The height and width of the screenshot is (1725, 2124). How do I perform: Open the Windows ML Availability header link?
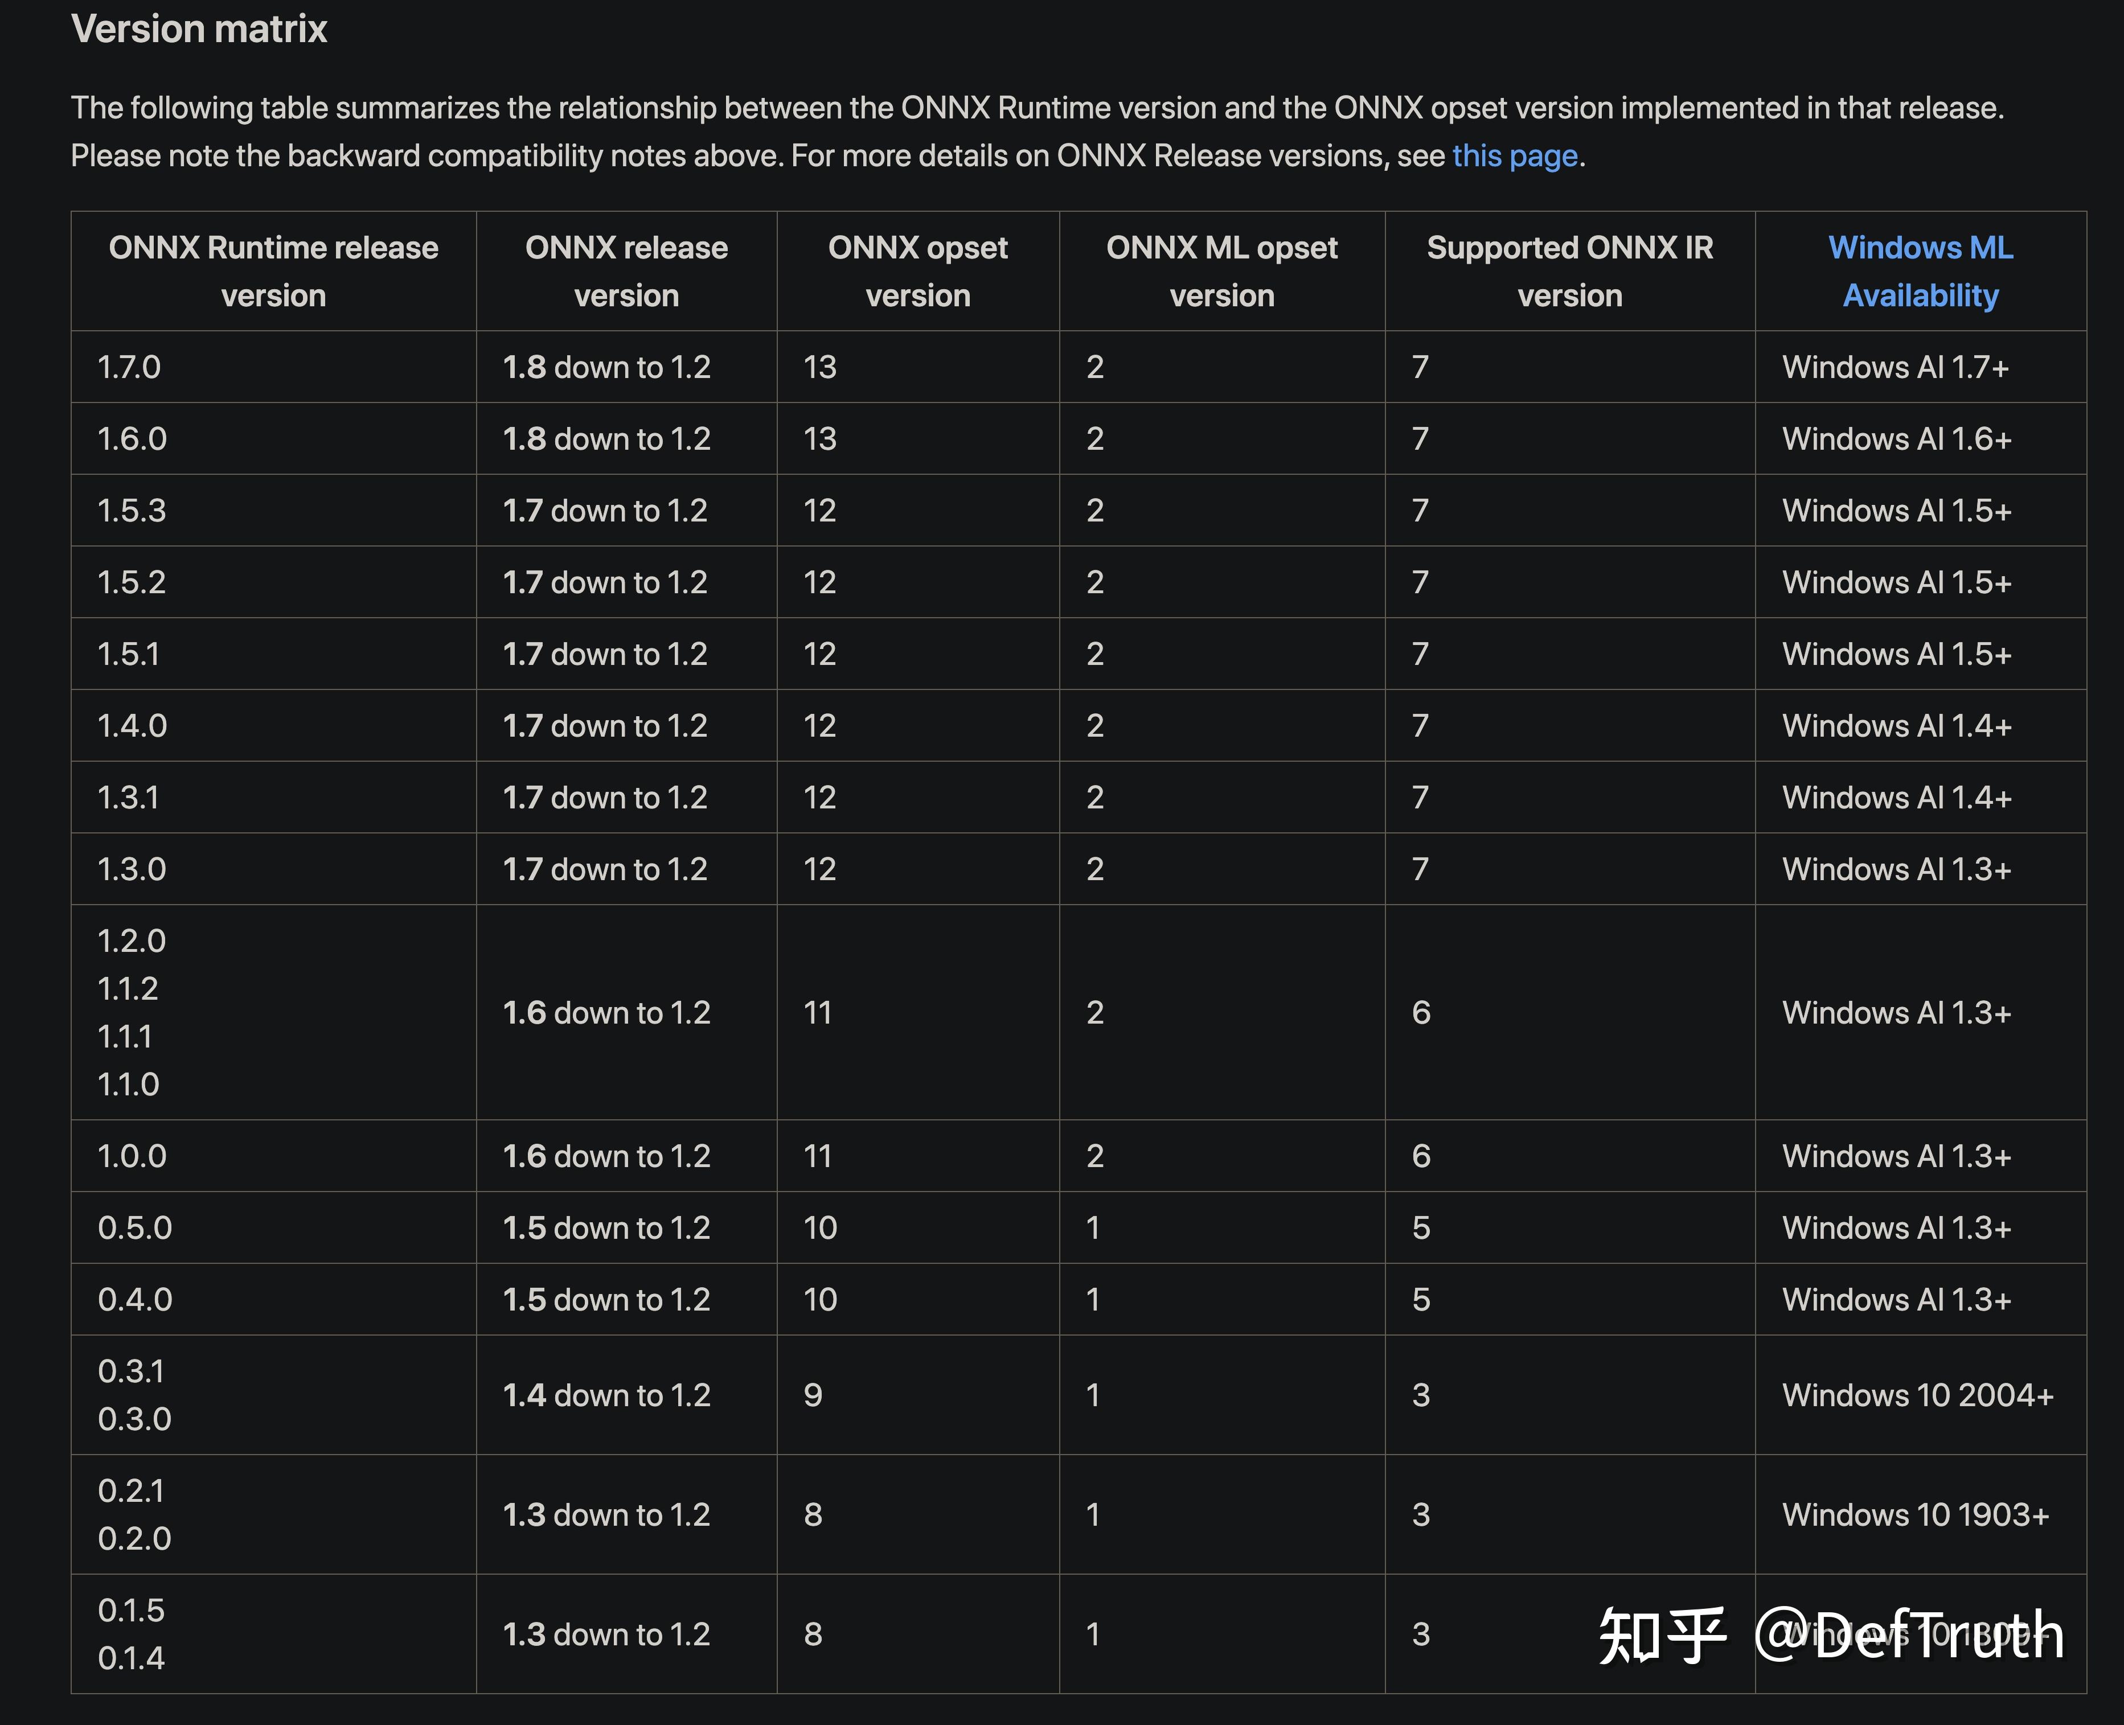tap(1919, 271)
